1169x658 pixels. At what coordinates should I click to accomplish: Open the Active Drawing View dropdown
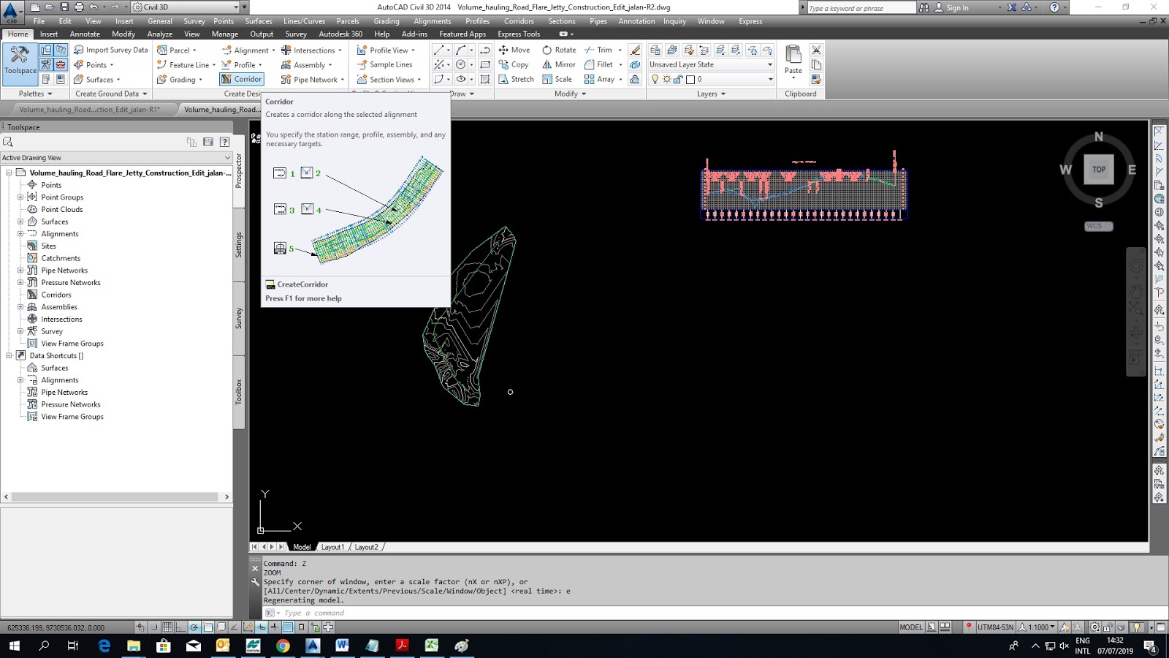(x=227, y=157)
